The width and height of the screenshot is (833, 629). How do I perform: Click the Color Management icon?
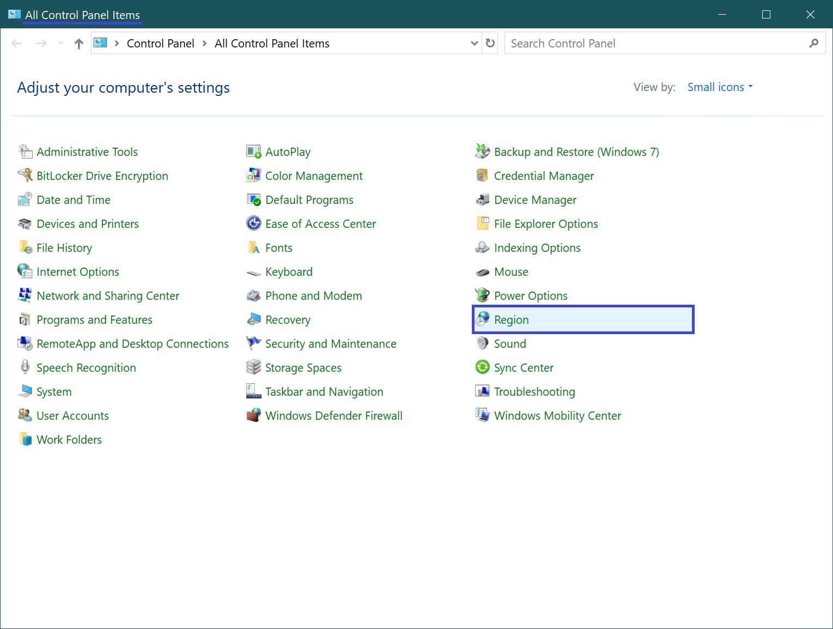[254, 176]
